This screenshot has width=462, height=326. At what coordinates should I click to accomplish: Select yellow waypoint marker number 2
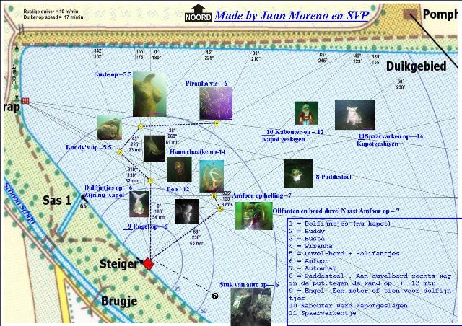coord(120,152)
